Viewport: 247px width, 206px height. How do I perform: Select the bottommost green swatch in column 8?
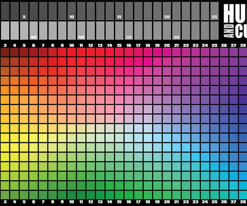pyautogui.click(x=52, y=195)
